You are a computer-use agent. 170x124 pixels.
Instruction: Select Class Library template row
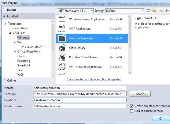coord(92,48)
